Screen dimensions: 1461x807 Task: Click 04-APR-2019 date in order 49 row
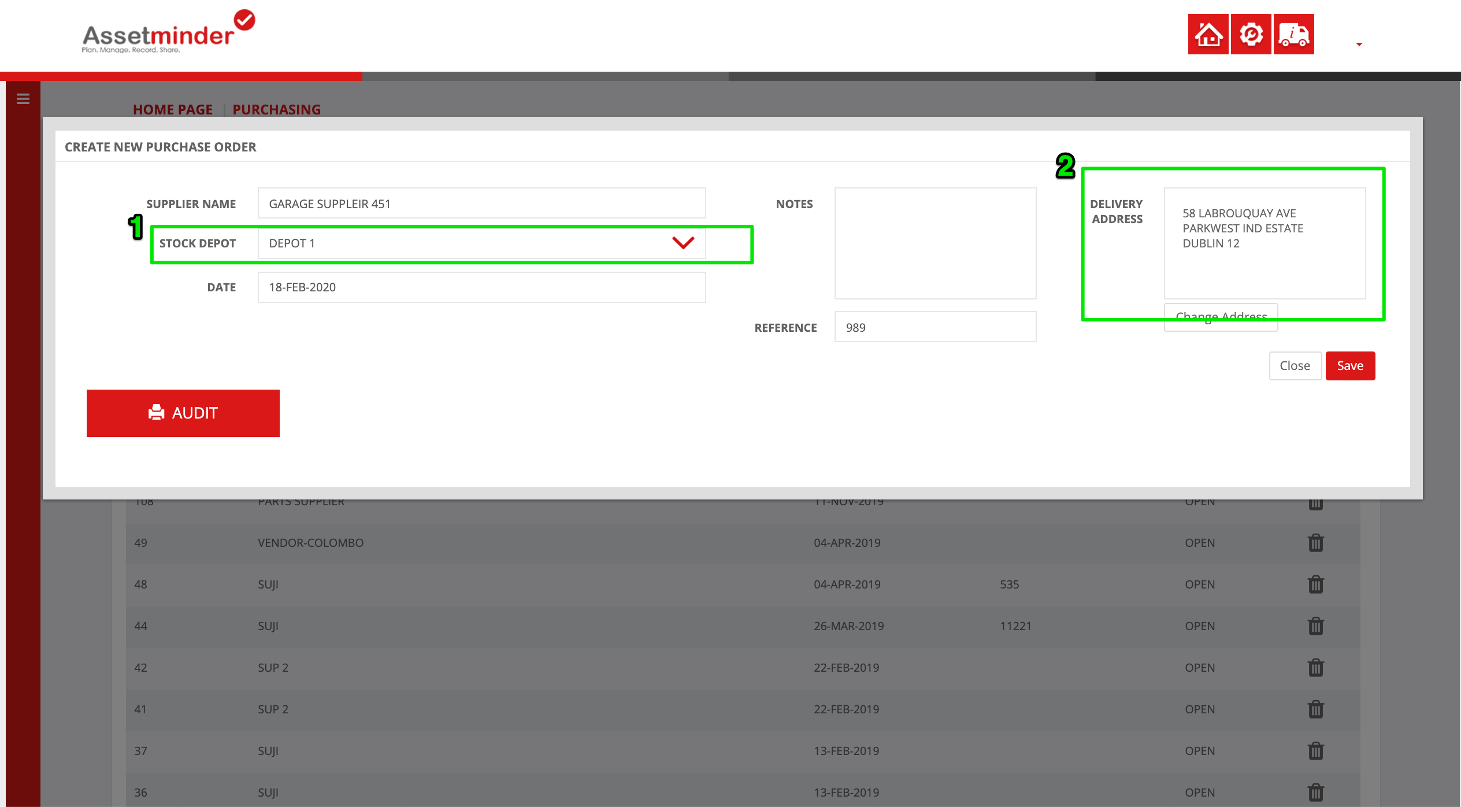click(x=847, y=543)
